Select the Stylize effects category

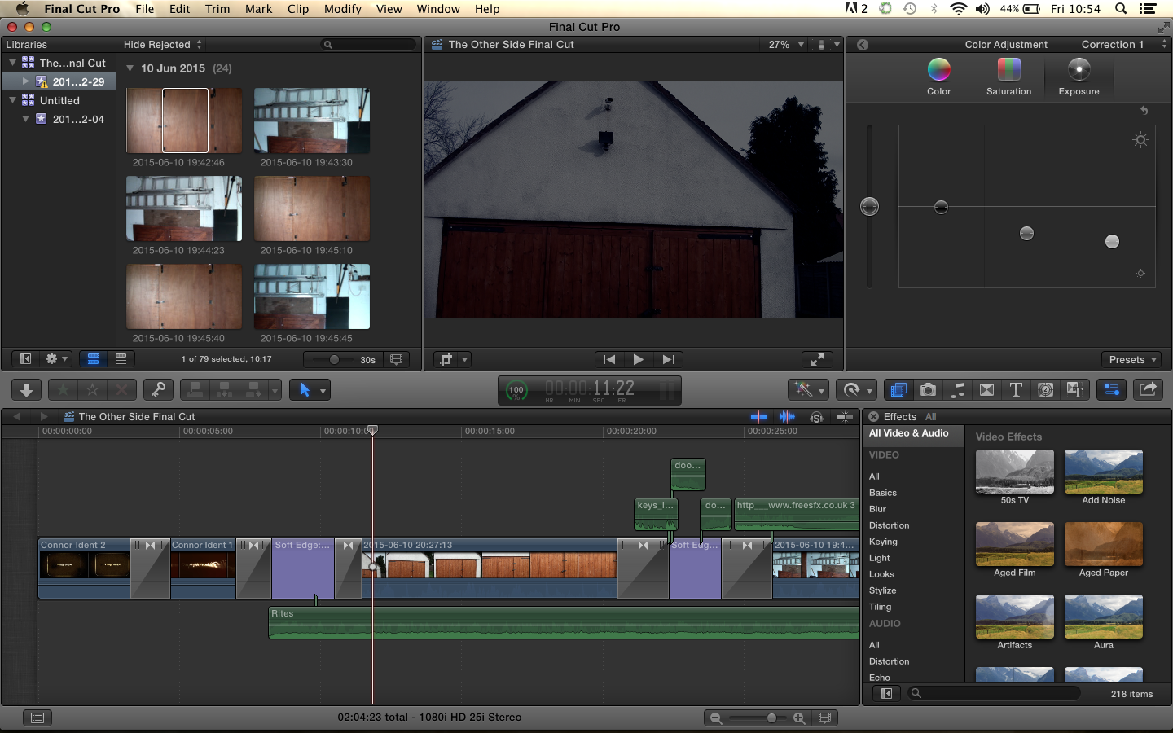pos(882,590)
